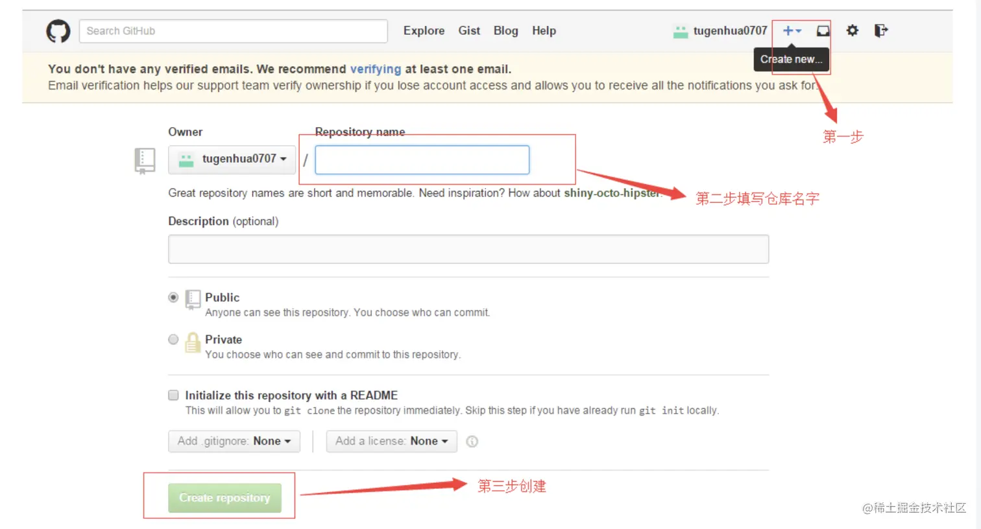This screenshot has height=529, width=981.
Task: Open the notifications inbox icon
Action: [823, 30]
